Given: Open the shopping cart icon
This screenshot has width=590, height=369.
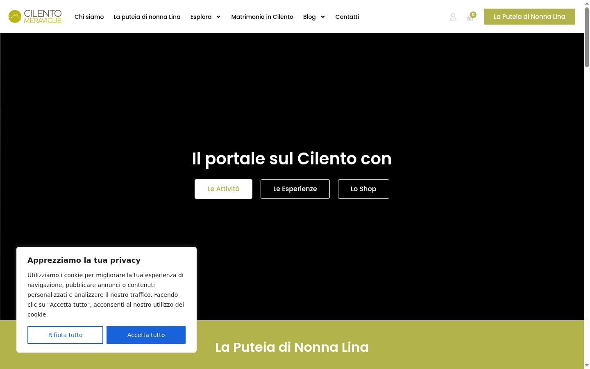Looking at the screenshot, I should tap(470, 17).
